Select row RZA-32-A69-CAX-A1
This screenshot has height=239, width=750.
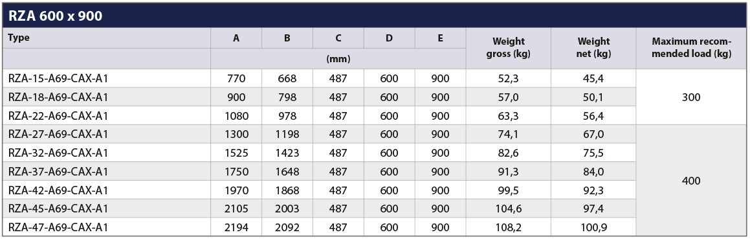[x=318, y=153]
